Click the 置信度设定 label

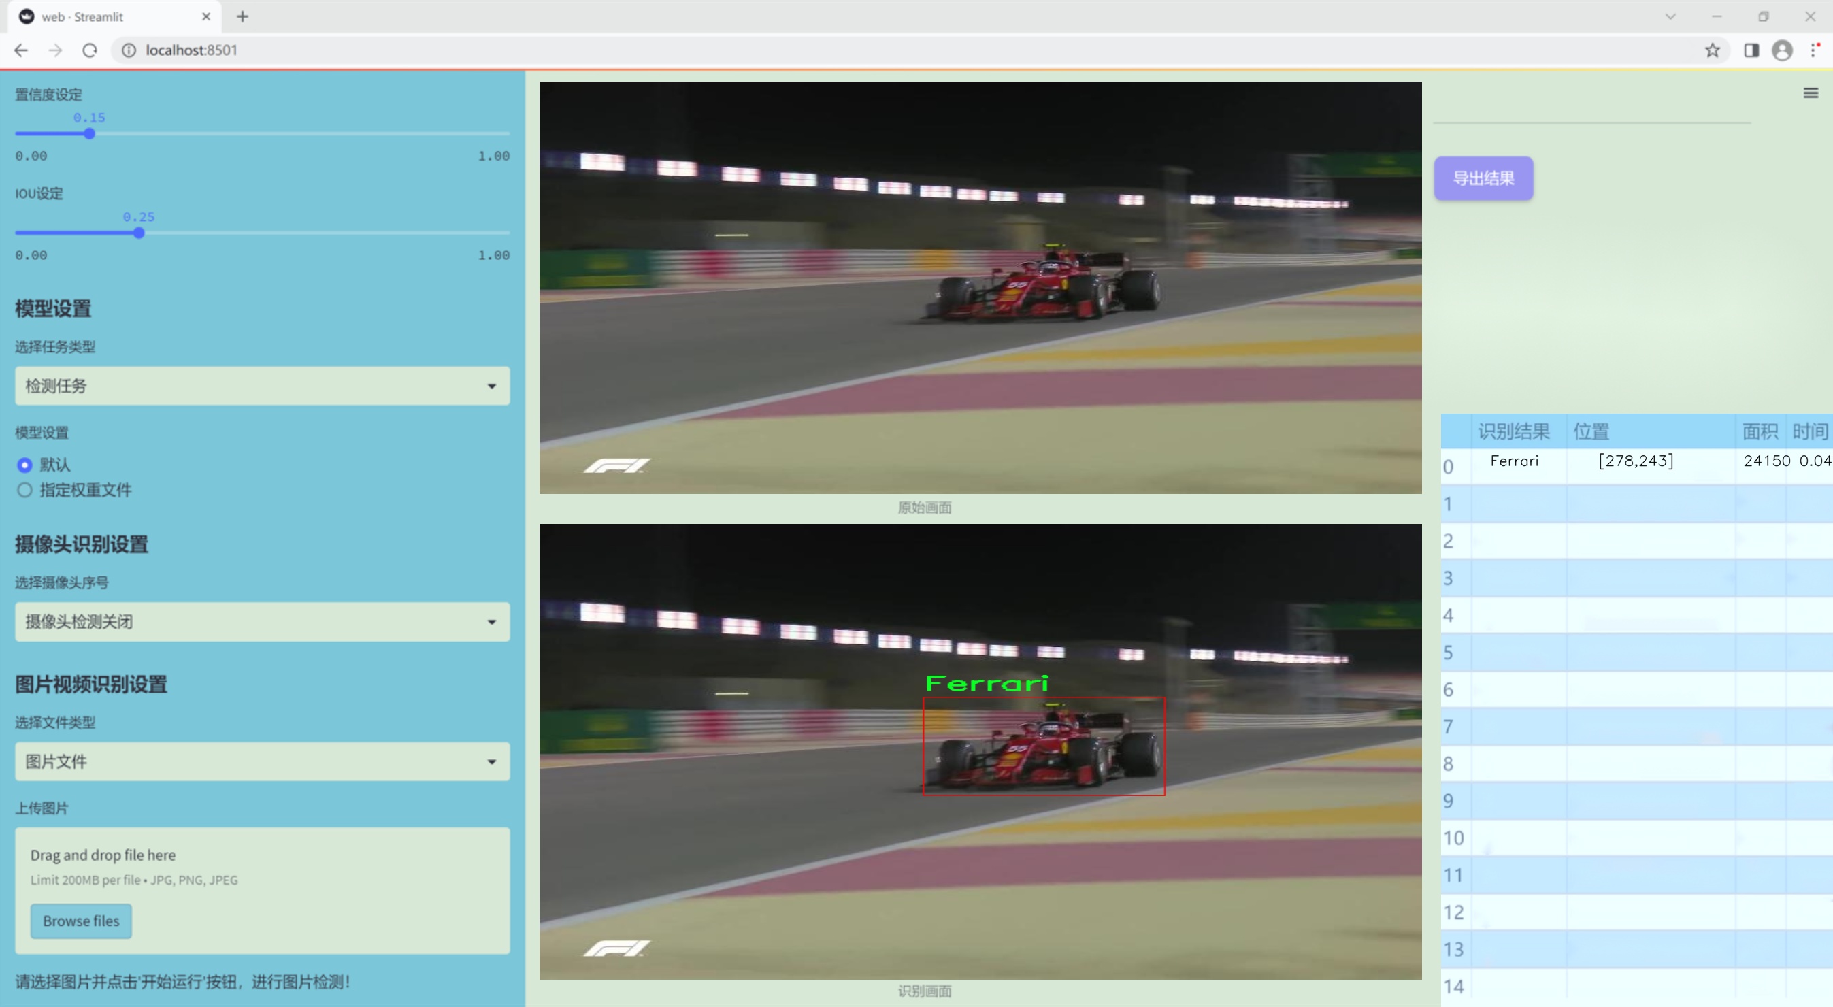[49, 95]
